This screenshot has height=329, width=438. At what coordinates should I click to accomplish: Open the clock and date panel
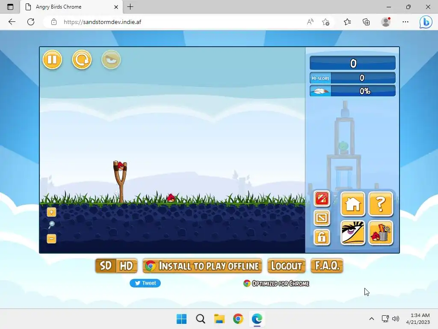pos(418,319)
